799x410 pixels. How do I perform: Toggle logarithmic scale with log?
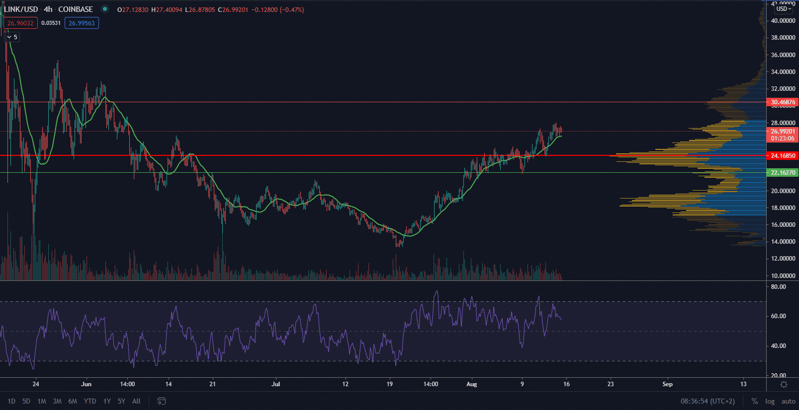point(770,401)
